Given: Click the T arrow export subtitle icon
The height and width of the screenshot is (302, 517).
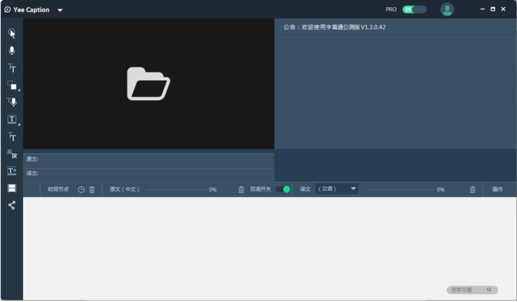Looking at the screenshot, I should (x=12, y=171).
